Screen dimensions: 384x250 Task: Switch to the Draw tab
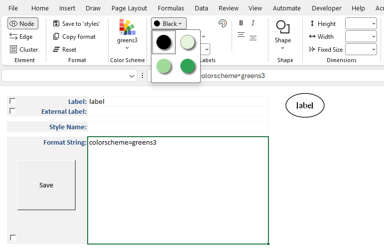[93, 8]
